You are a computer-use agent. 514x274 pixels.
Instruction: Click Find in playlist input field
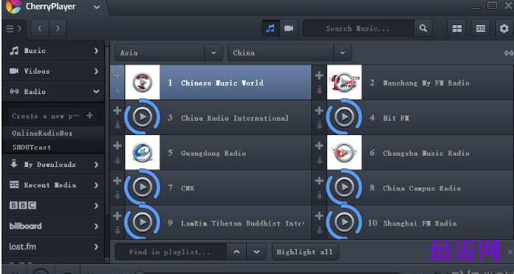tap(171, 252)
